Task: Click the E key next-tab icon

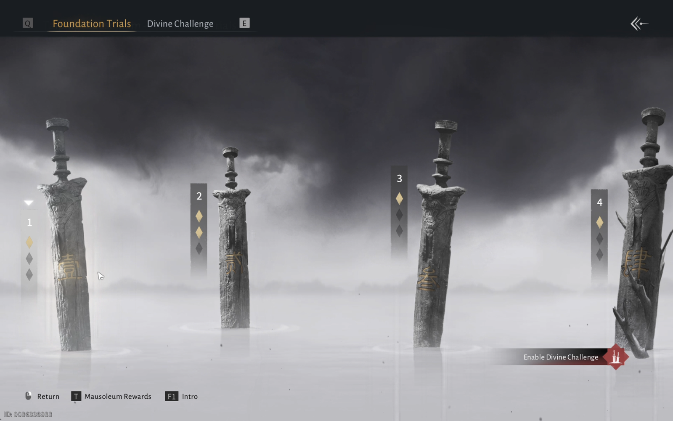Action: pyautogui.click(x=244, y=23)
